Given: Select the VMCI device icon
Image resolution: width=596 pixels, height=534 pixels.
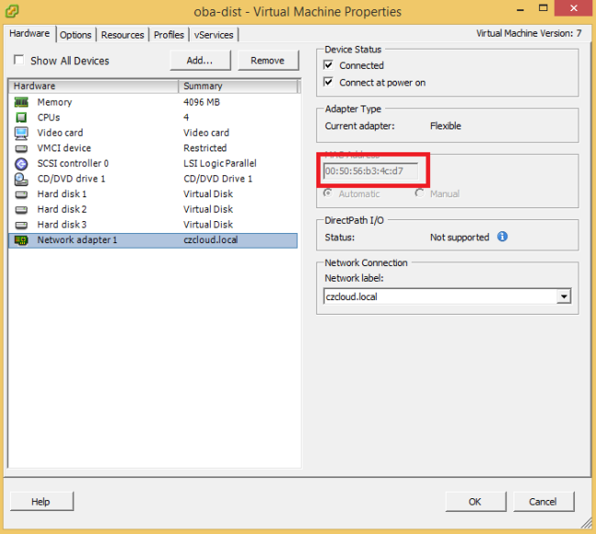Looking at the screenshot, I should pyautogui.click(x=21, y=148).
